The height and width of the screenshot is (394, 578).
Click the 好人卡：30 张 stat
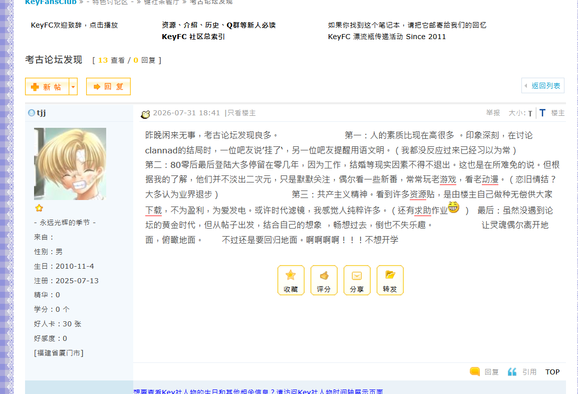pyautogui.click(x=58, y=324)
